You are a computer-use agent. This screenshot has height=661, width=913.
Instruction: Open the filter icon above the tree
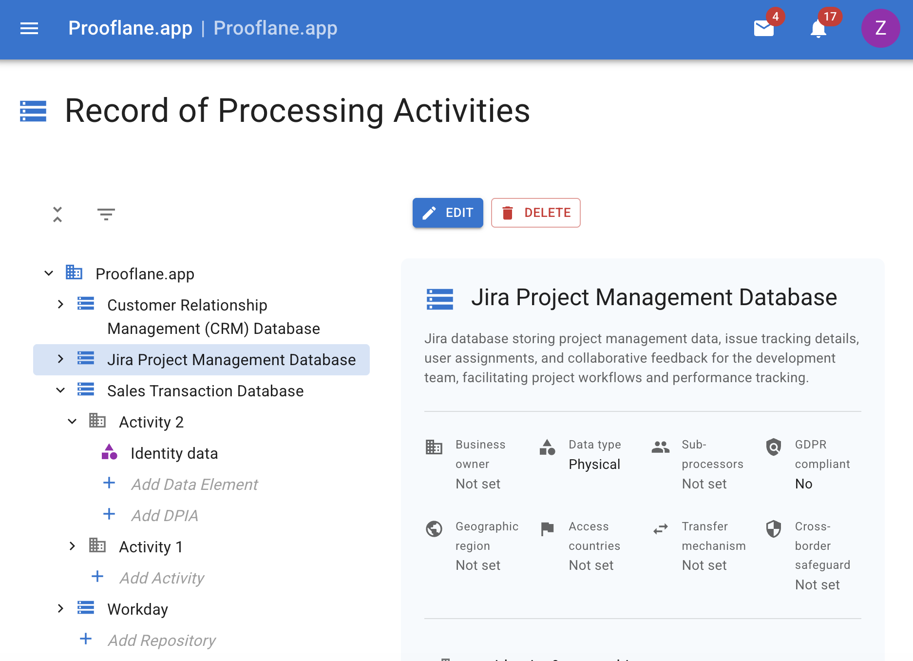click(x=107, y=214)
